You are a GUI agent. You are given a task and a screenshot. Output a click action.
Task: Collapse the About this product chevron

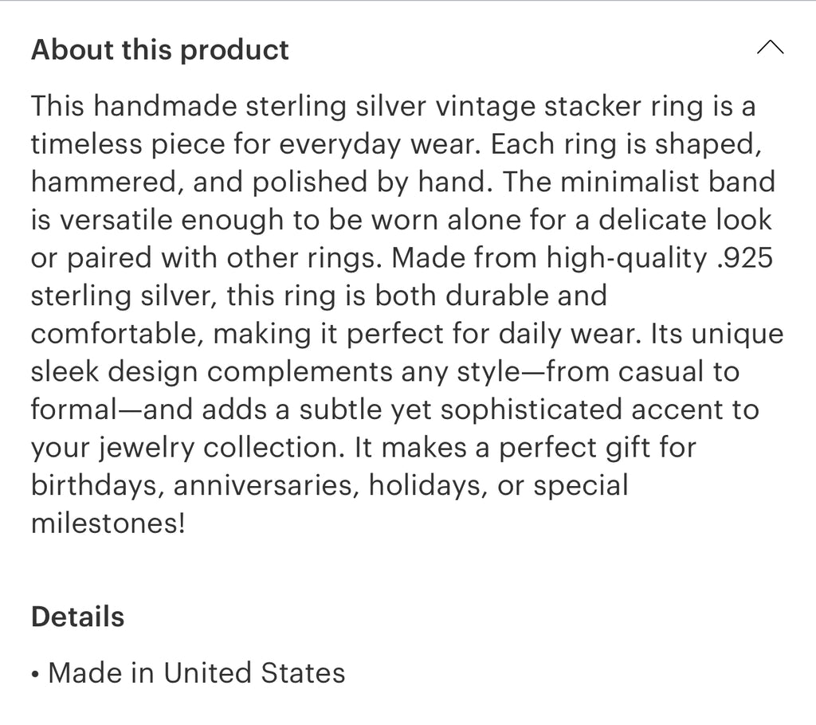click(x=770, y=49)
